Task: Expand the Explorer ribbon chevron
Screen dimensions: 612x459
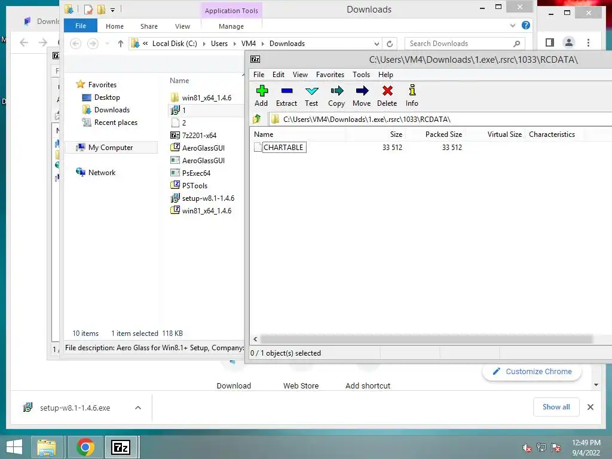Action: pyautogui.click(x=512, y=25)
